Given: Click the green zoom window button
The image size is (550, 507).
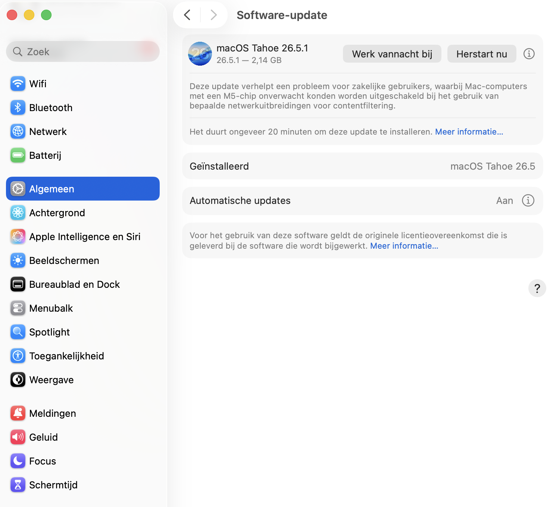Looking at the screenshot, I should click(46, 15).
